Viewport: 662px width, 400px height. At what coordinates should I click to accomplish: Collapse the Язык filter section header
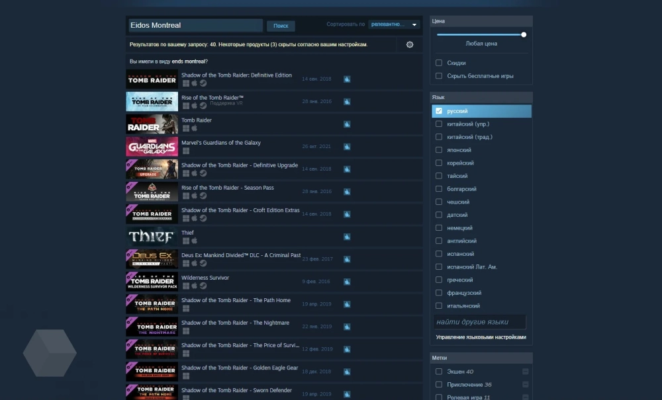(481, 97)
